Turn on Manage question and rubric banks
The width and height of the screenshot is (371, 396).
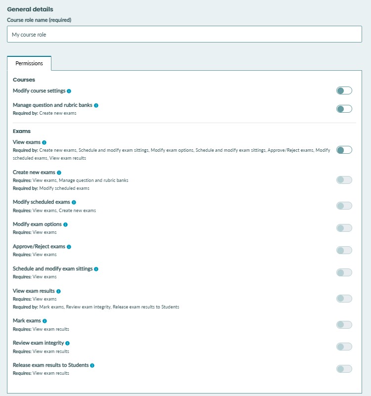tap(344, 109)
